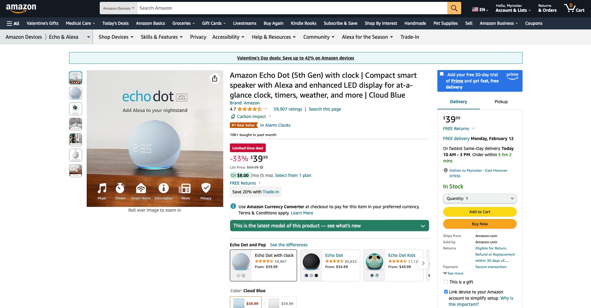Uncheck Link device to your Amazon account
This screenshot has height=308, width=591.
click(x=446, y=292)
